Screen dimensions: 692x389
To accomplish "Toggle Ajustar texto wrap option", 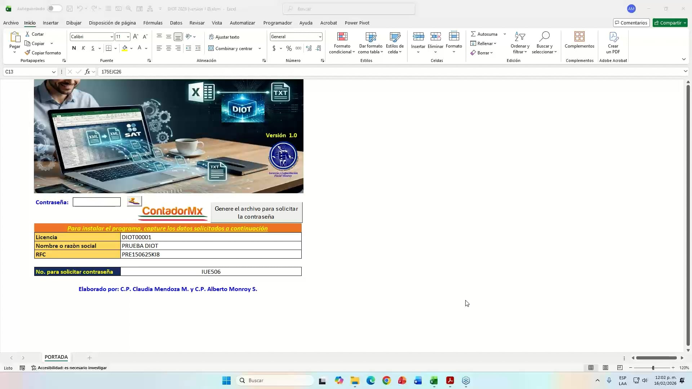I will point(224,37).
